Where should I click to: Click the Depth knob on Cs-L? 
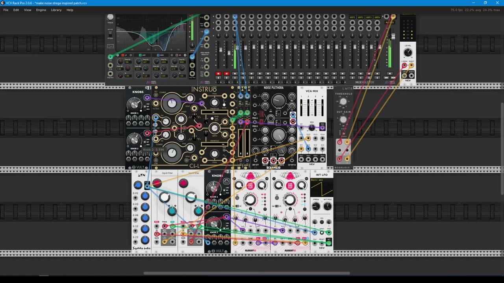214,127
